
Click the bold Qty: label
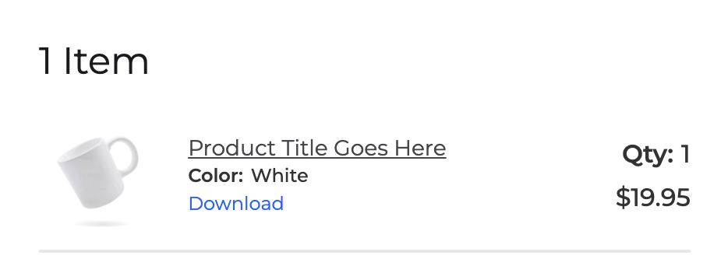point(648,155)
